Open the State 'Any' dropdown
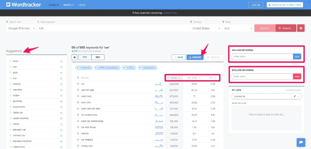 (x=238, y=28)
